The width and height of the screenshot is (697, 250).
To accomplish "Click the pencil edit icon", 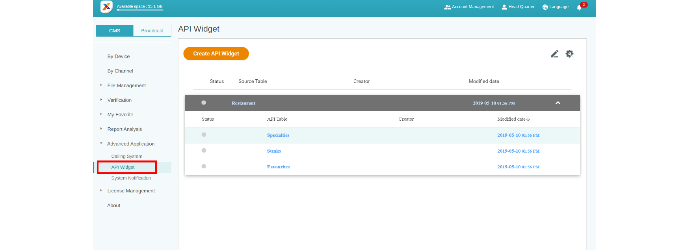I will pos(554,54).
